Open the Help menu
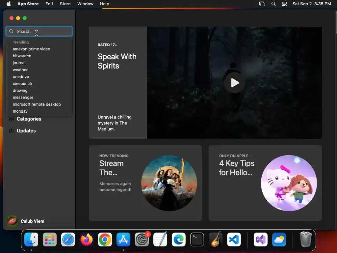 pyautogui.click(x=104, y=4)
